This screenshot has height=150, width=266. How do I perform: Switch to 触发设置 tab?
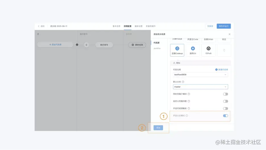coord(139,26)
